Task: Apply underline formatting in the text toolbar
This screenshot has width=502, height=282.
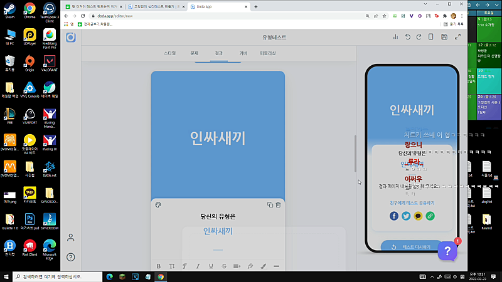Action: pos(211,266)
